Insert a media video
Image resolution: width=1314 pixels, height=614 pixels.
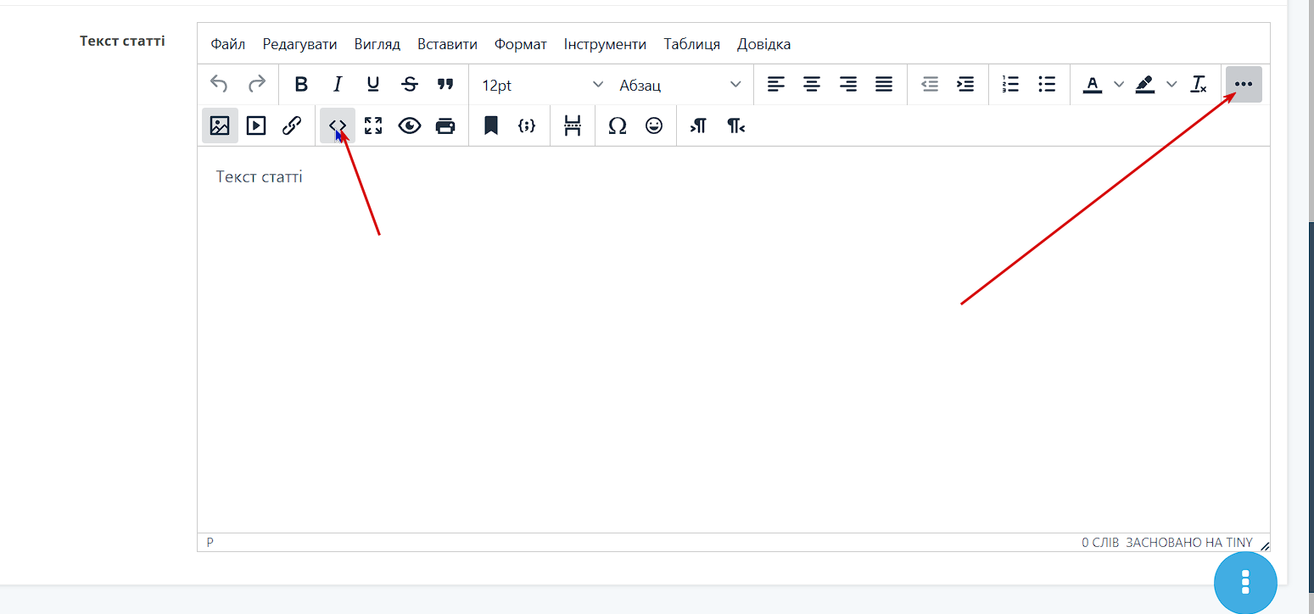[x=256, y=126]
